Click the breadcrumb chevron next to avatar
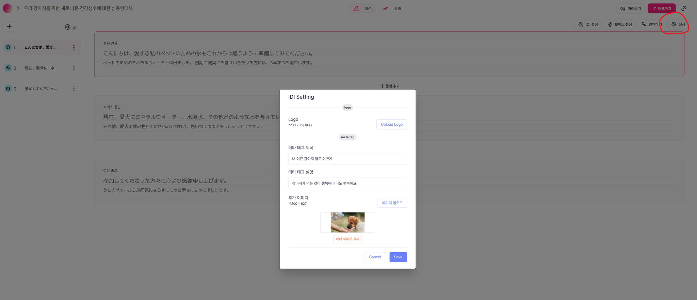The image size is (697, 300). pyautogui.click(x=18, y=8)
